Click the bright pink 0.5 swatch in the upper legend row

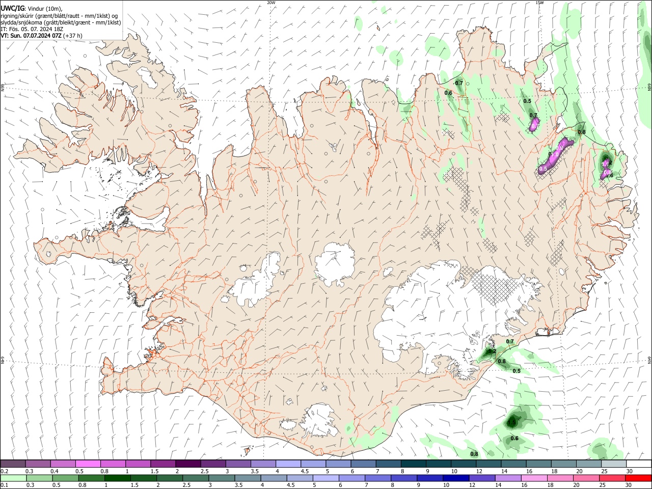coord(88,464)
